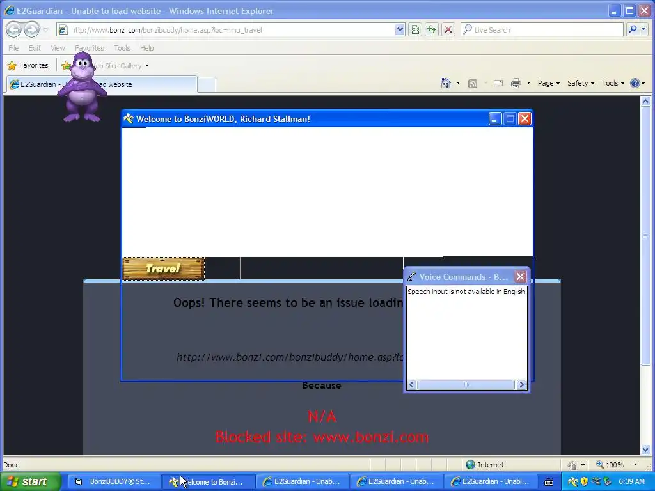The image size is (655, 491).
Task: Open the search provider dropdown arrow
Action: pos(643,29)
